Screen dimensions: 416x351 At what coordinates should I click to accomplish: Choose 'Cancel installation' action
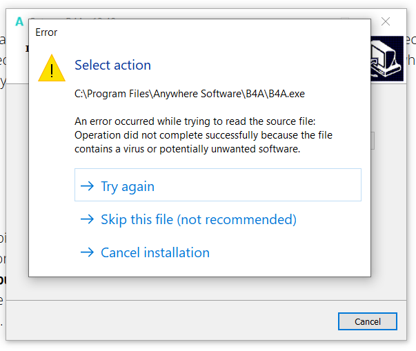[x=155, y=252]
